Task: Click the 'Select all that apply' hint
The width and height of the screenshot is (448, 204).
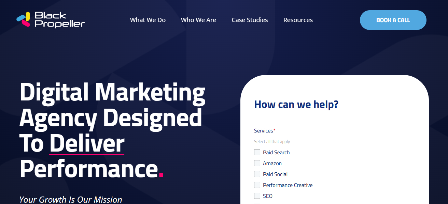Action: click(x=272, y=142)
